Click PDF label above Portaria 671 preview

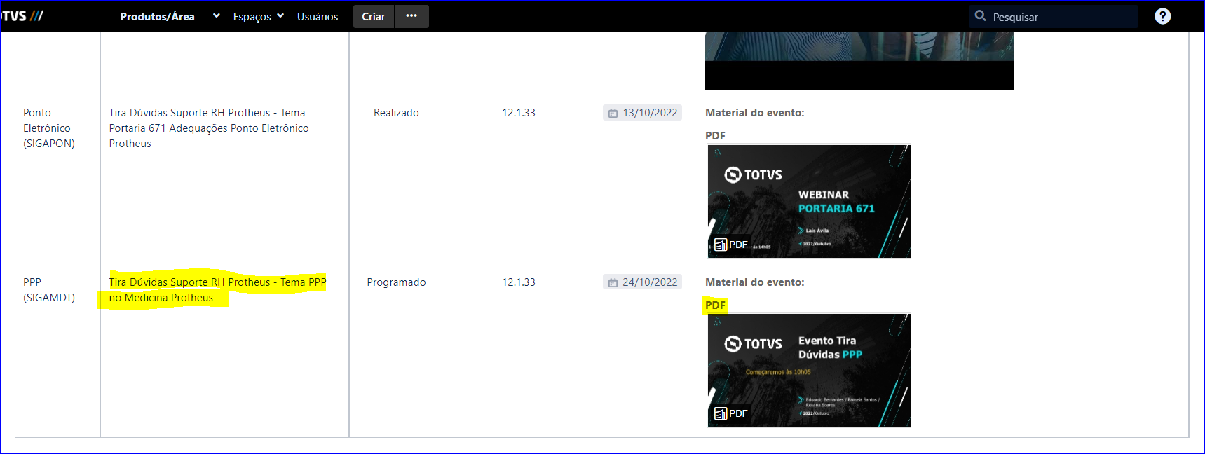tap(715, 135)
